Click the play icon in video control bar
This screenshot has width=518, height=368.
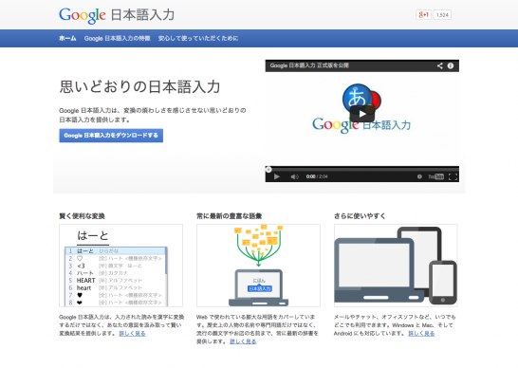coord(277,176)
